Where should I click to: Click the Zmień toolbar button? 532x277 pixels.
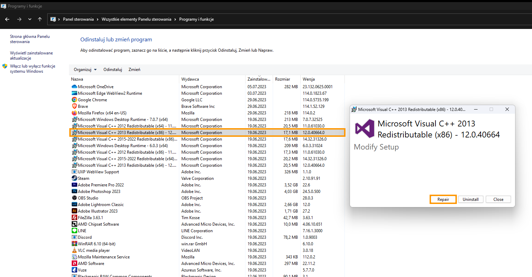point(134,70)
